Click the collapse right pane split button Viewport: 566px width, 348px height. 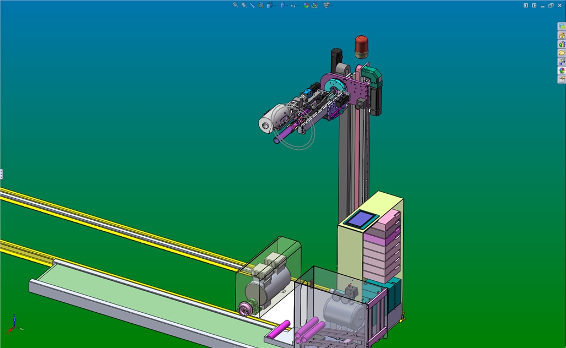point(534,6)
